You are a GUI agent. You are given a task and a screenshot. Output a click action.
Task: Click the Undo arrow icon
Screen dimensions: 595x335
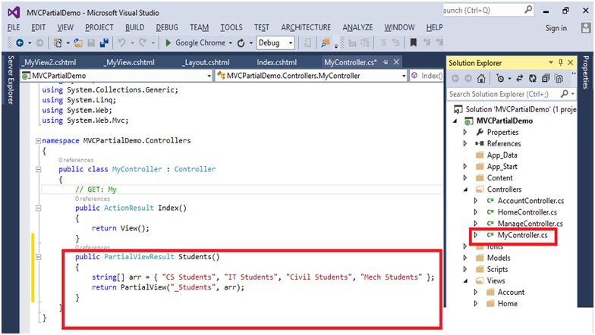point(121,42)
